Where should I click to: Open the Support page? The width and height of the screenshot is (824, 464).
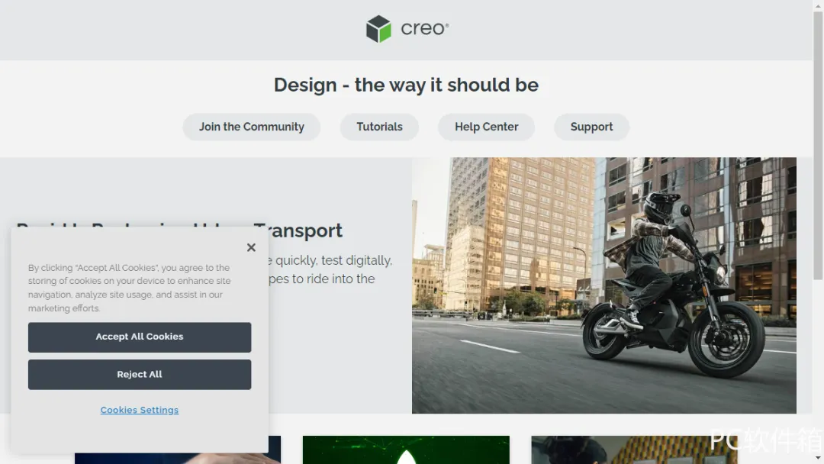pyautogui.click(x=592, y=127)
